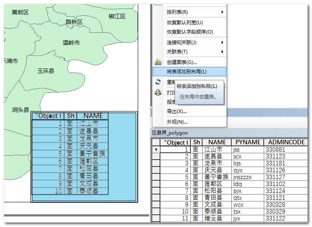The height and width of the screenshot is (227, 312).
Task: Click 将表添加到布局(L) menu item
Action: (x=190, y=72)
